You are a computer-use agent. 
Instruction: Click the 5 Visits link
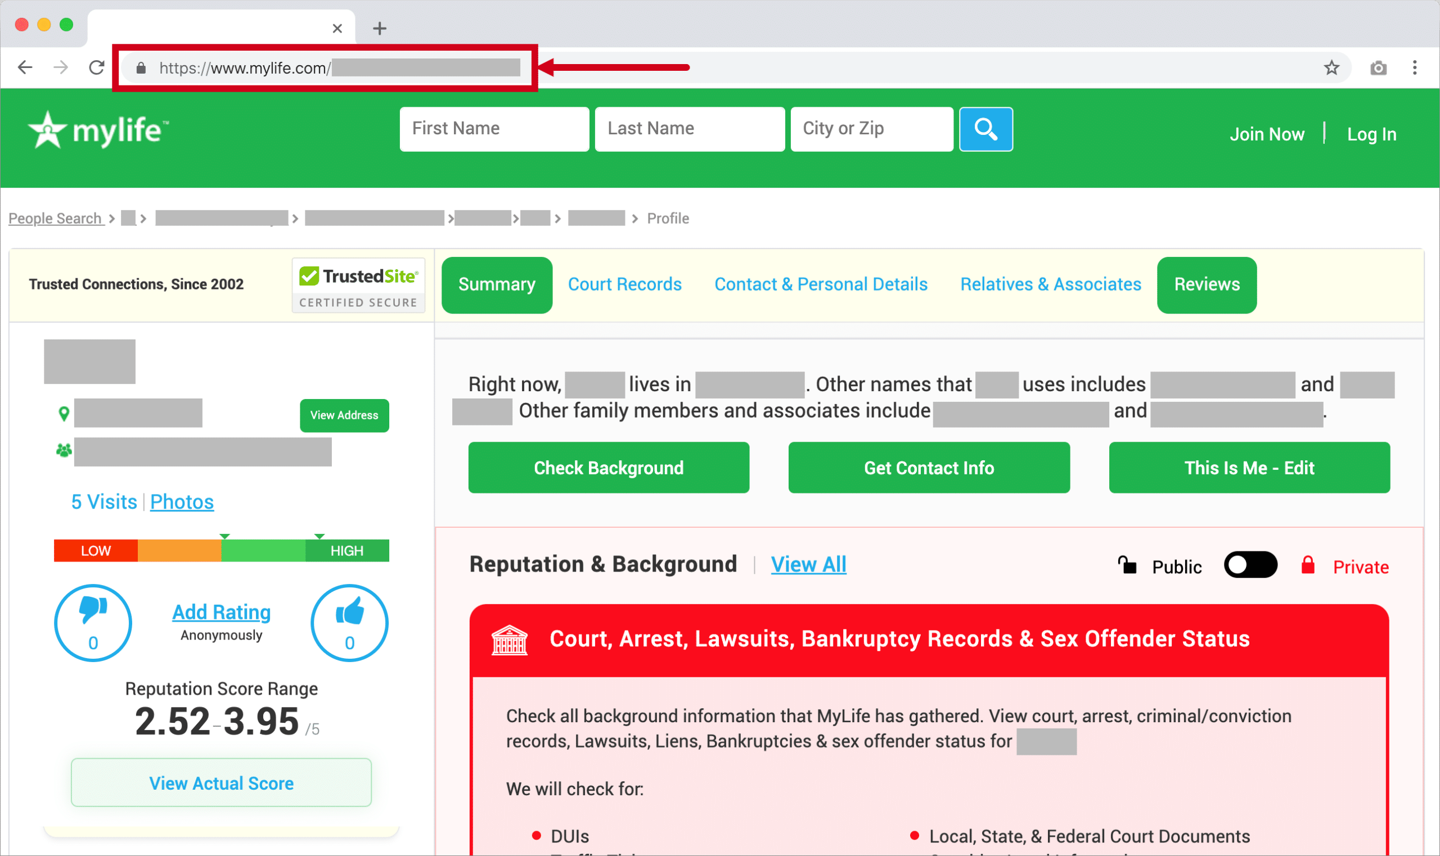click(x=104, y=502)
